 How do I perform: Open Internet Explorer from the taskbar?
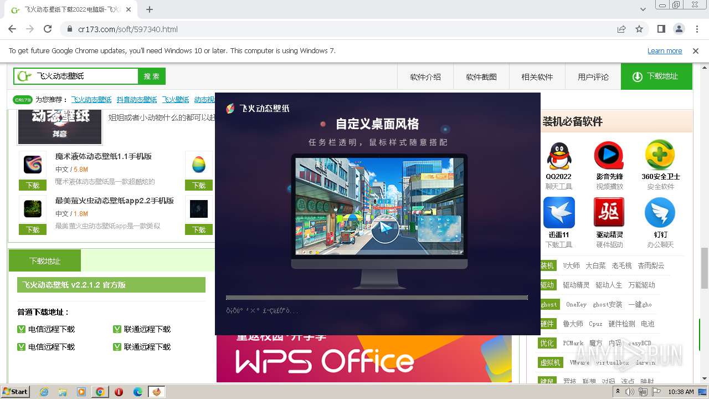coord(44,392)
